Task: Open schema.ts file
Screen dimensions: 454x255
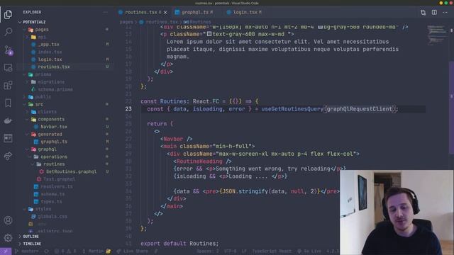Action: pos(52,194)
